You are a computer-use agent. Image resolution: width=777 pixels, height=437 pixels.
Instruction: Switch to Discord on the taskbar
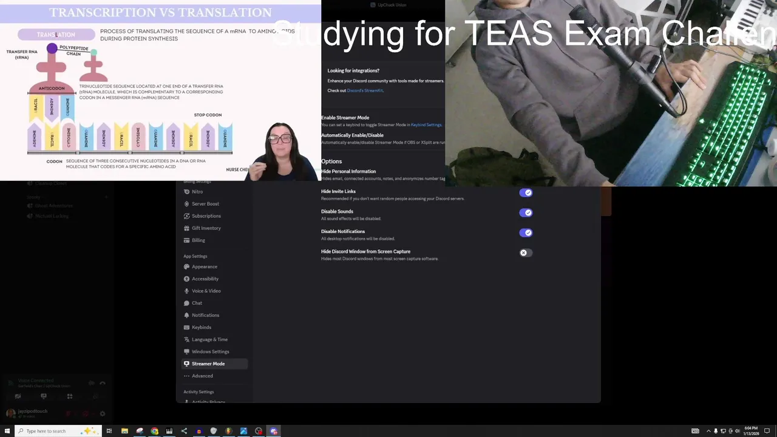[x=274, y=431]
